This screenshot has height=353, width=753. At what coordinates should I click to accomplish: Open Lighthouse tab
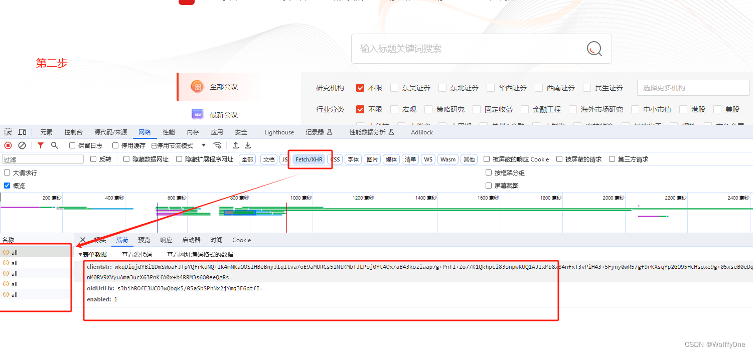tap(279, 132)
